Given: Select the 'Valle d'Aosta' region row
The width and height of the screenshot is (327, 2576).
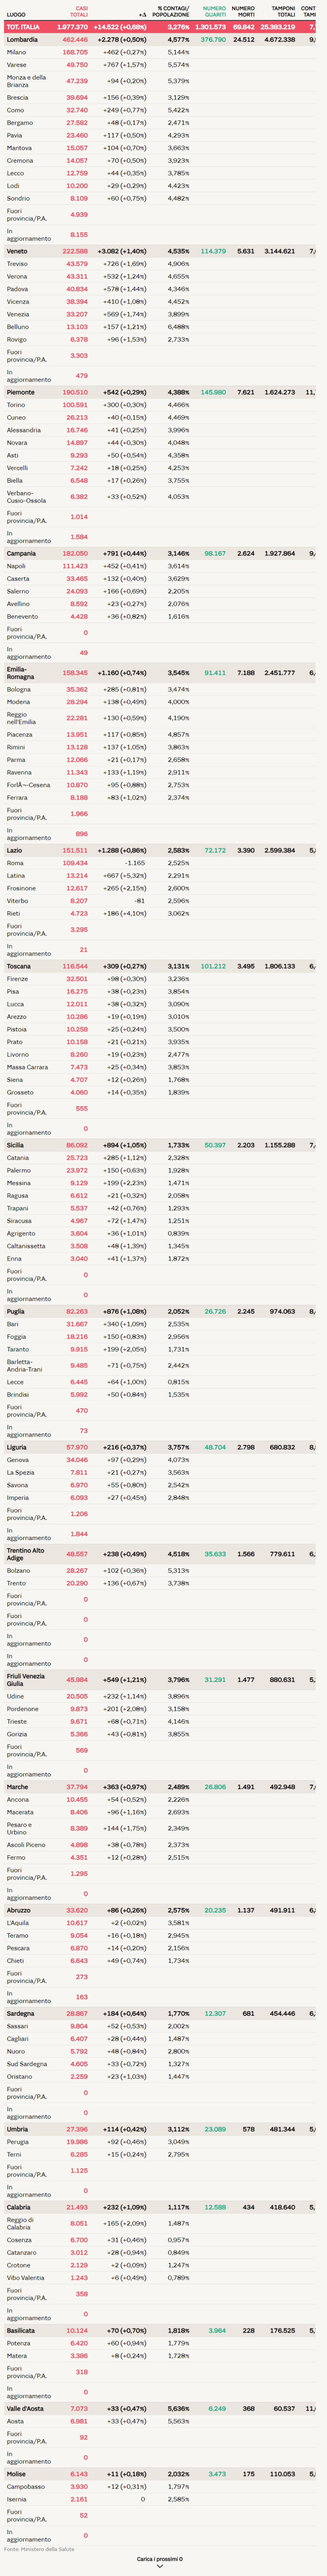Looking at the screenshot, I should [x=160, y=2408].
